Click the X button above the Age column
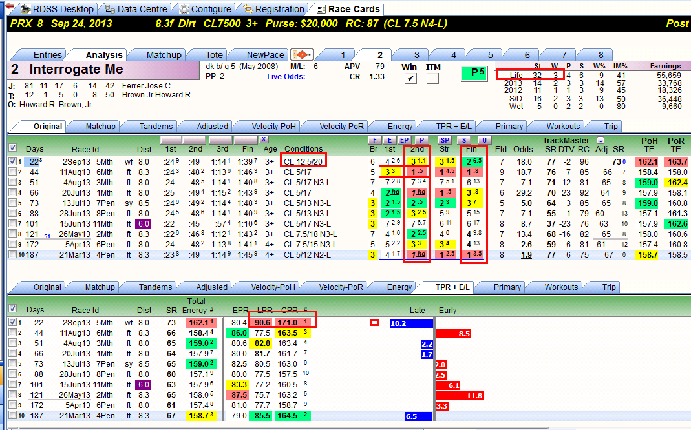 coord(264,139)
